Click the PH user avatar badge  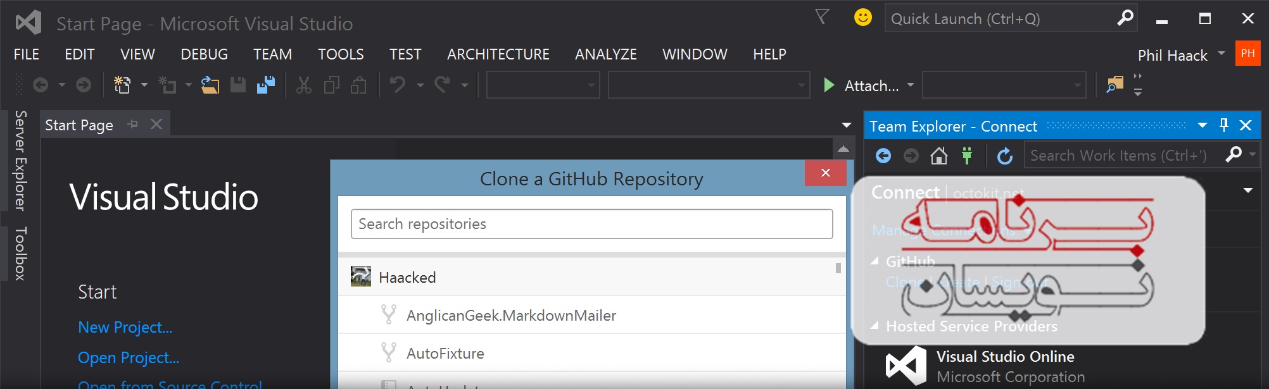click(x=1247, y=54)
